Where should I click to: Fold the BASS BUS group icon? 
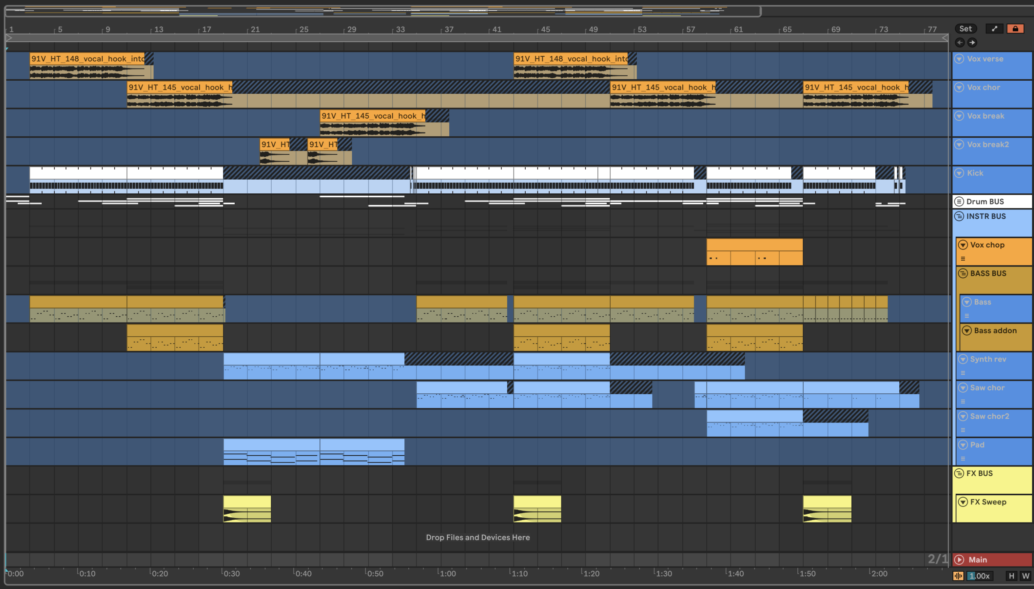(x=963, y=274)
